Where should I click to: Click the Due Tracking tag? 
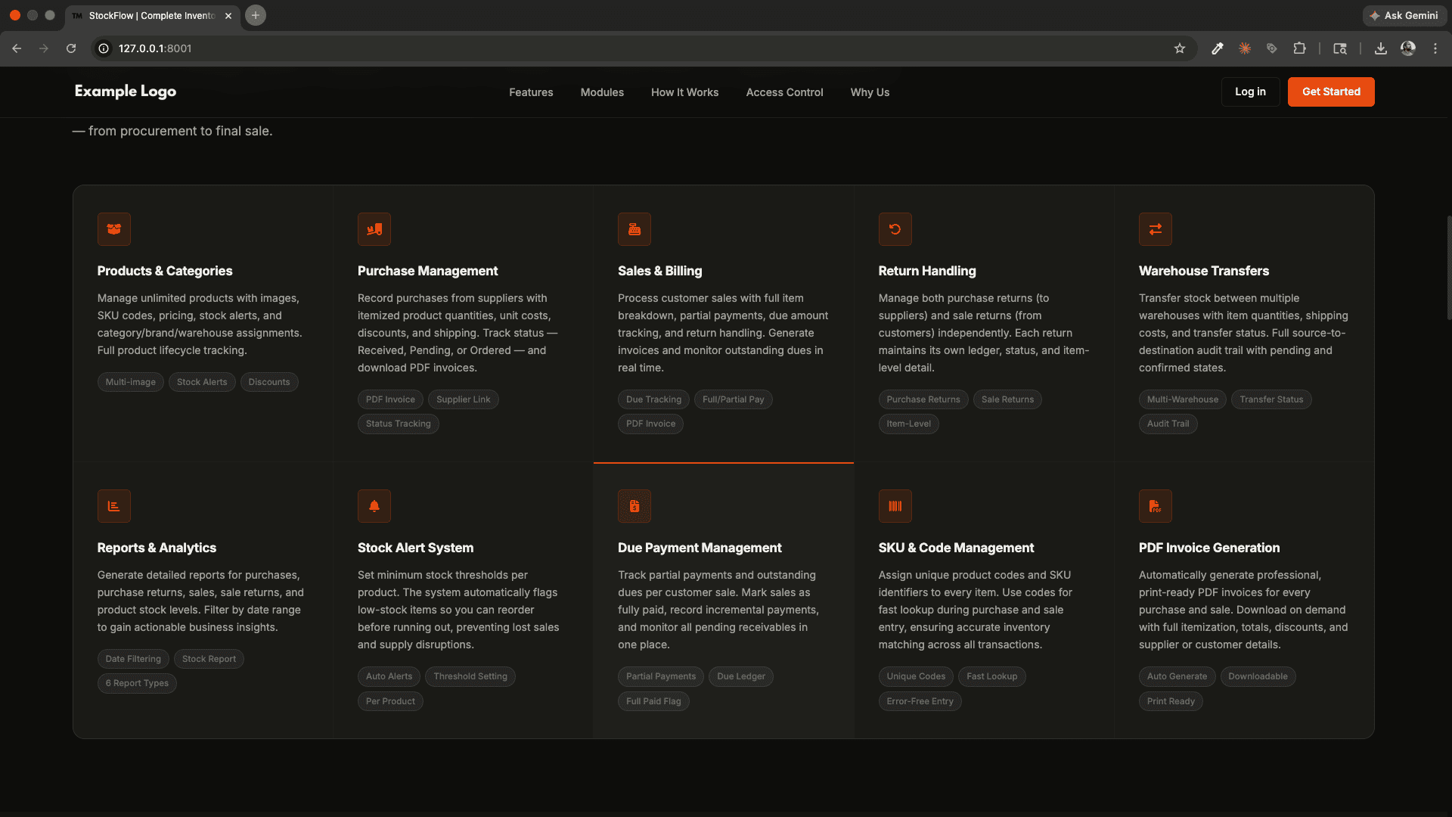pos(653,399)
